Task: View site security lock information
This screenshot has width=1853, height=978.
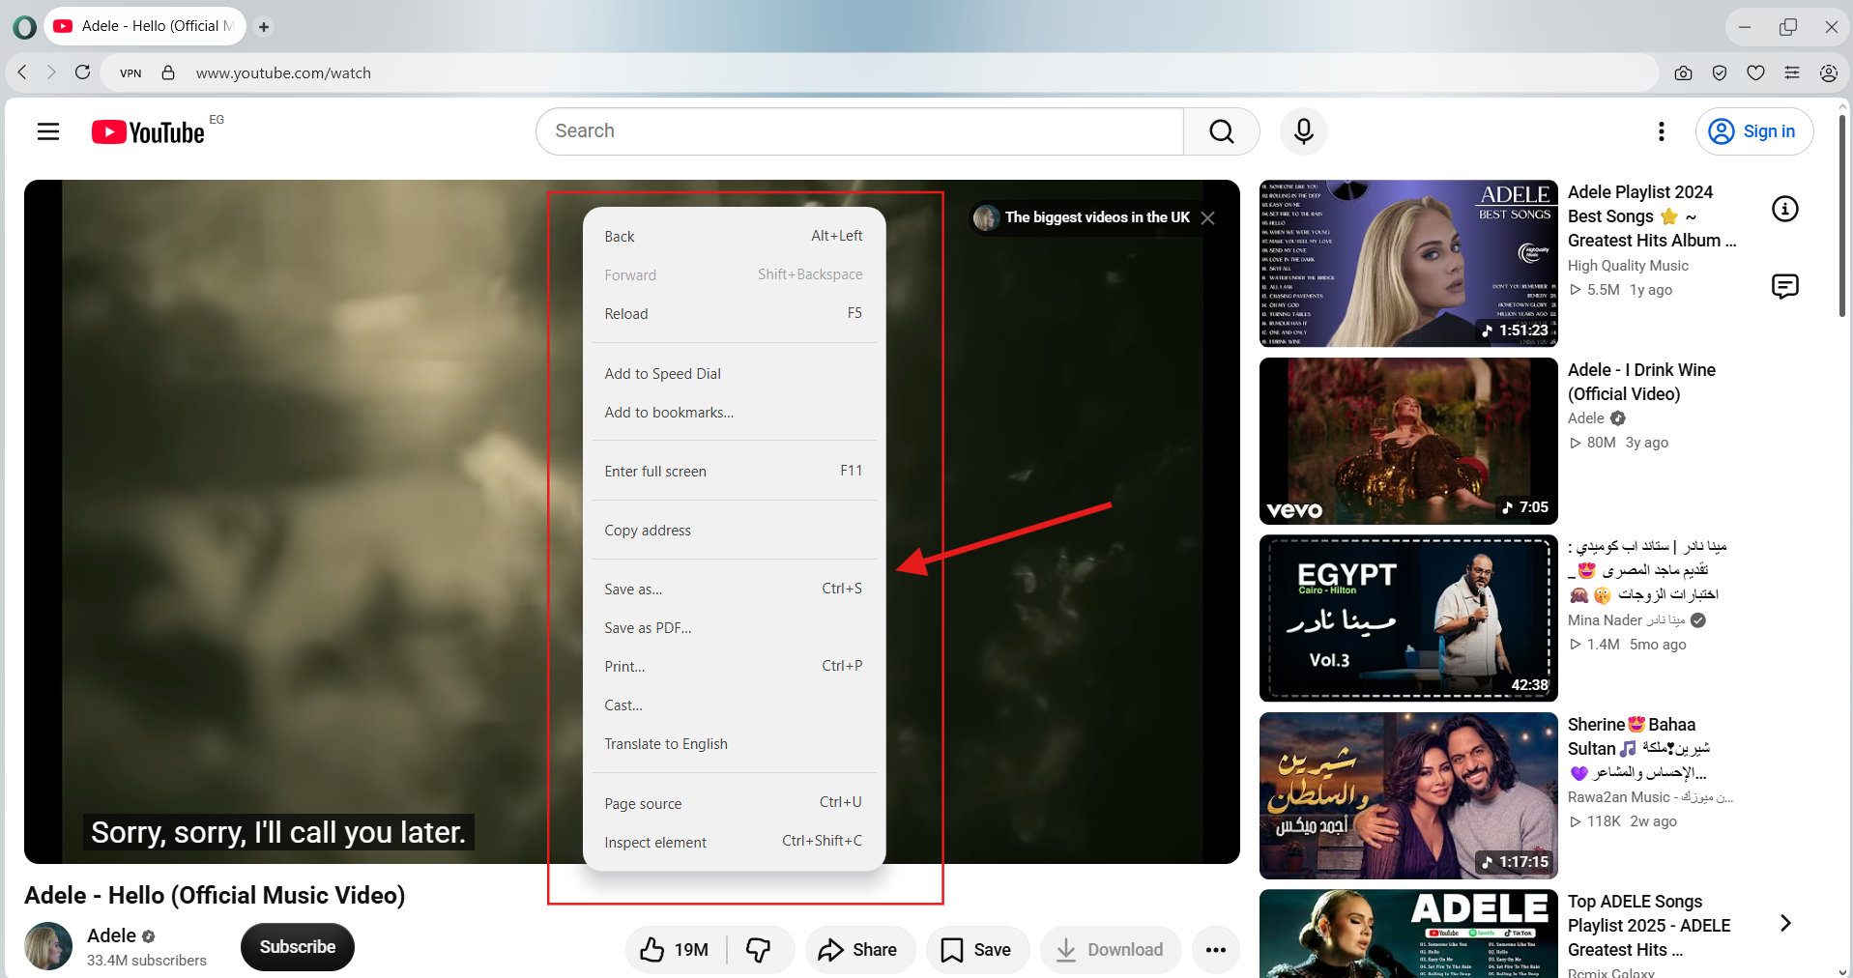Action: click(x=168, y=72)
